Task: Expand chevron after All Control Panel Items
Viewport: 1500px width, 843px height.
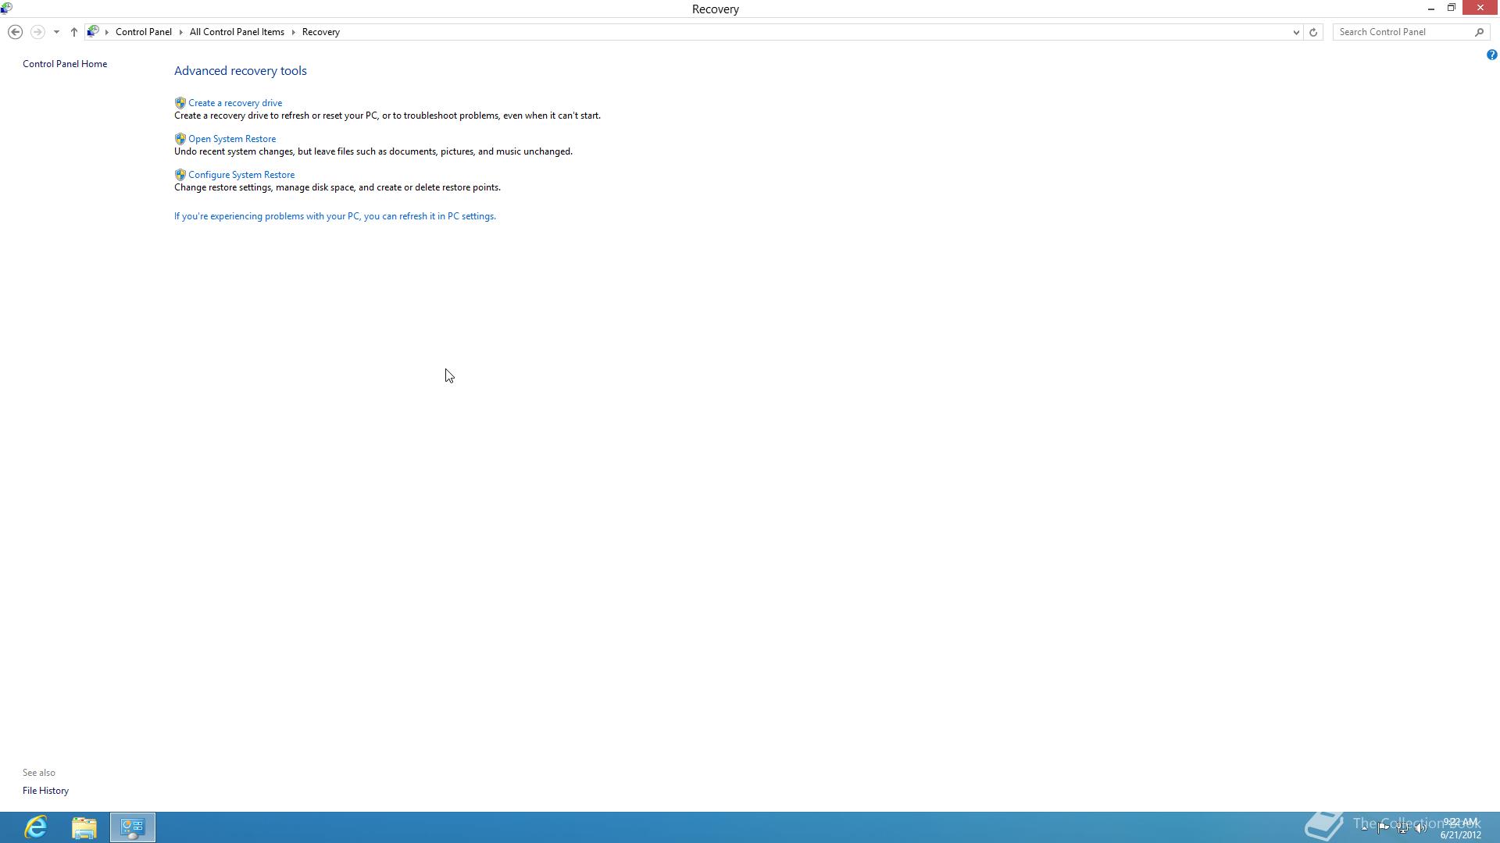Action: 294,32
